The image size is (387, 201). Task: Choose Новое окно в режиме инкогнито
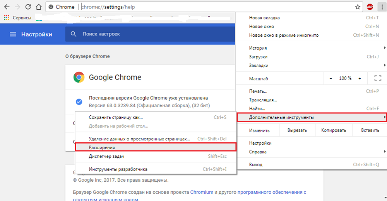(x=284, y=35)
